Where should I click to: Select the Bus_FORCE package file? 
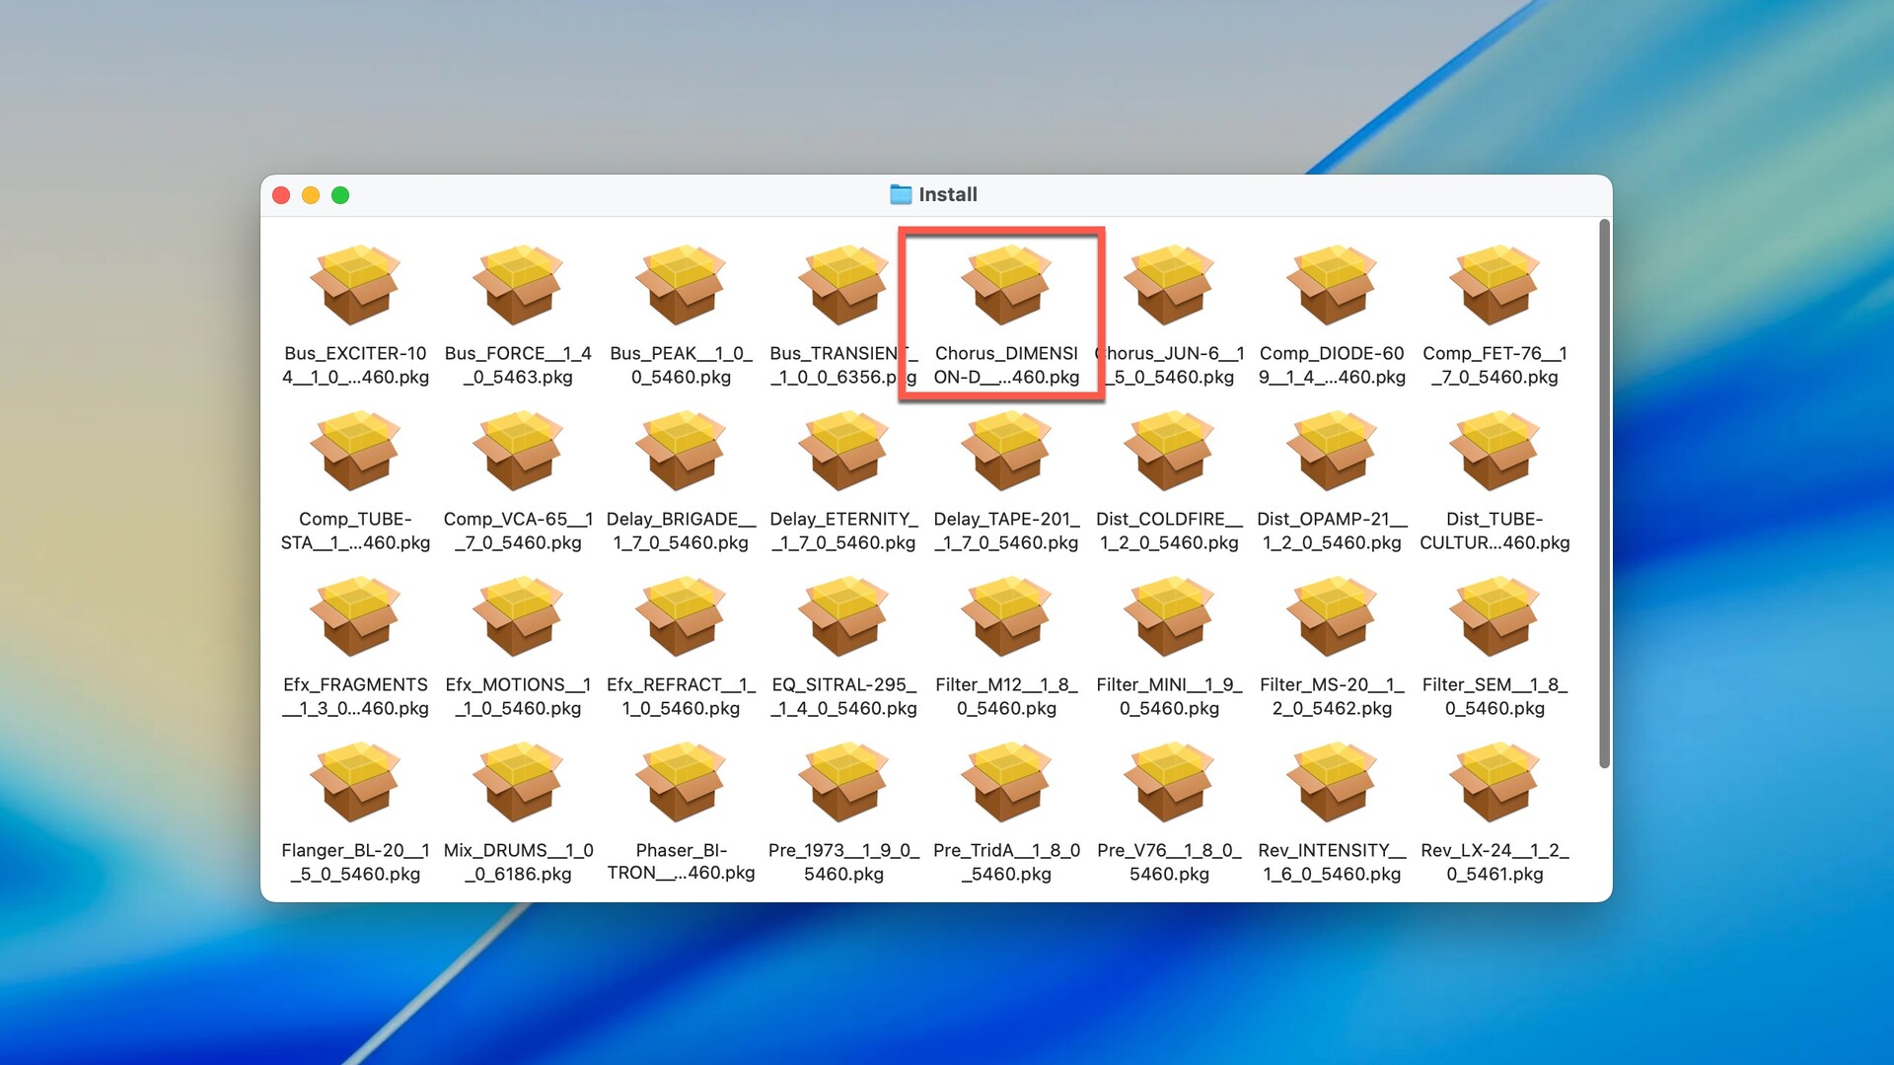518,286
